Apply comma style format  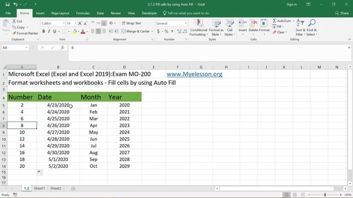click(x=172, y=31)
